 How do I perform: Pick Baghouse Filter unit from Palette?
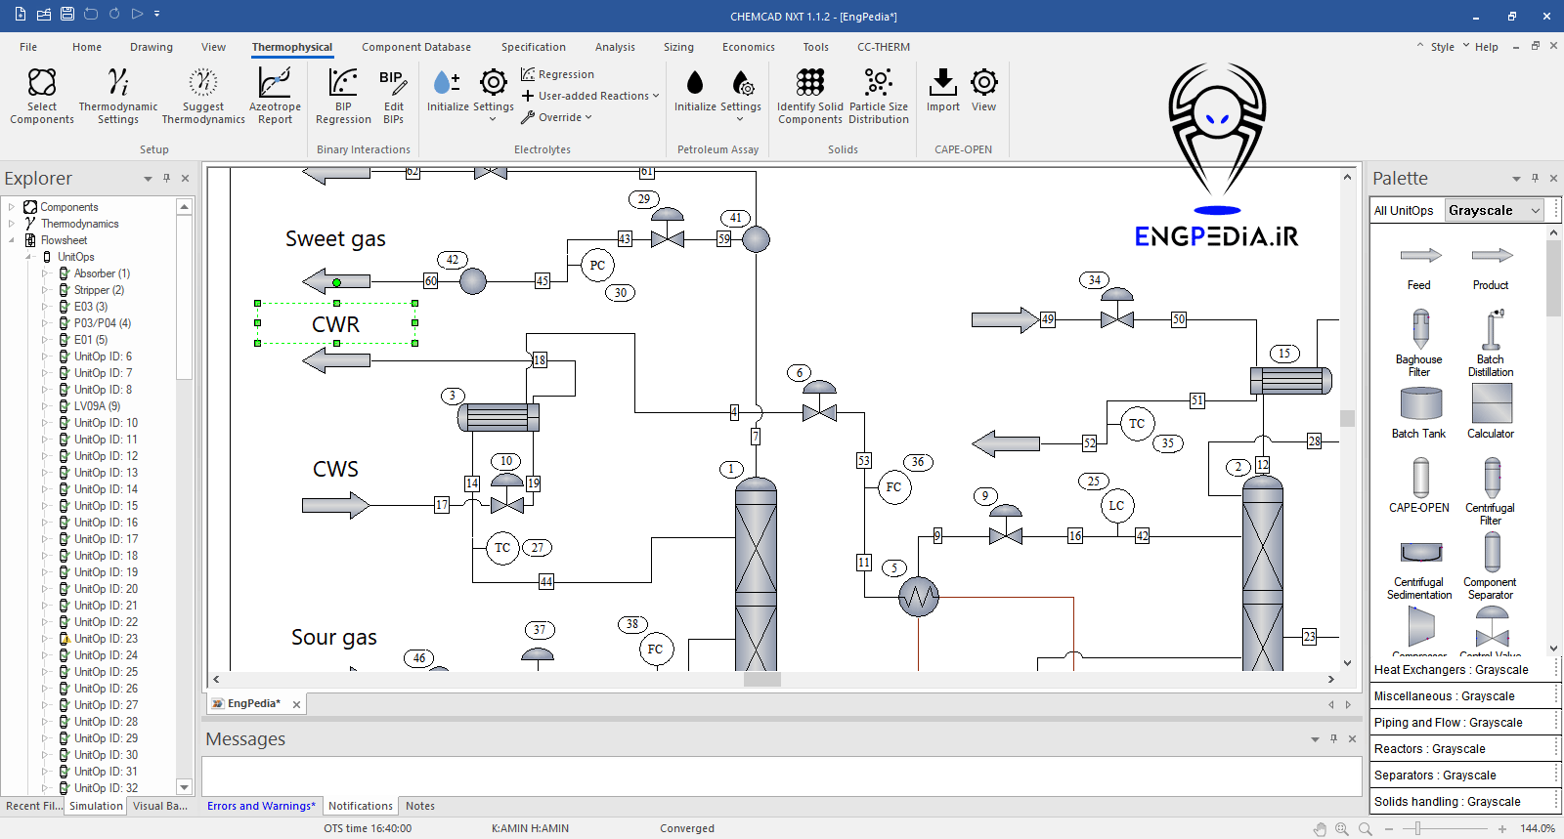tap(1419, 343)
